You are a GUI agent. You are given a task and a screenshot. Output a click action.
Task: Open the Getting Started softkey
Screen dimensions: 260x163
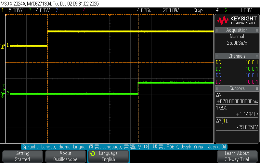[22, 156]
